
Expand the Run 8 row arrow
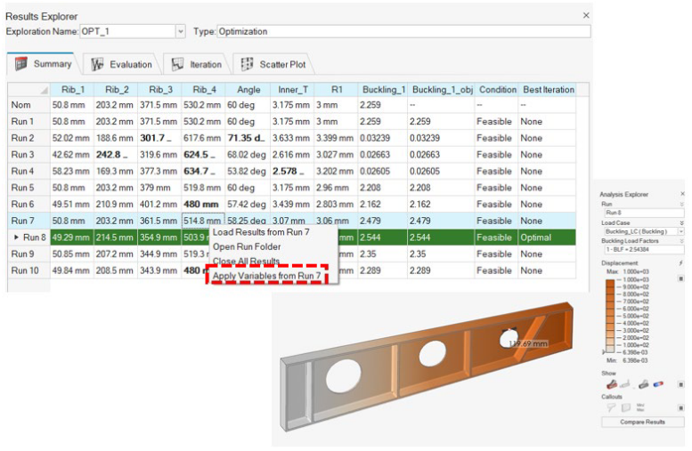17,238
